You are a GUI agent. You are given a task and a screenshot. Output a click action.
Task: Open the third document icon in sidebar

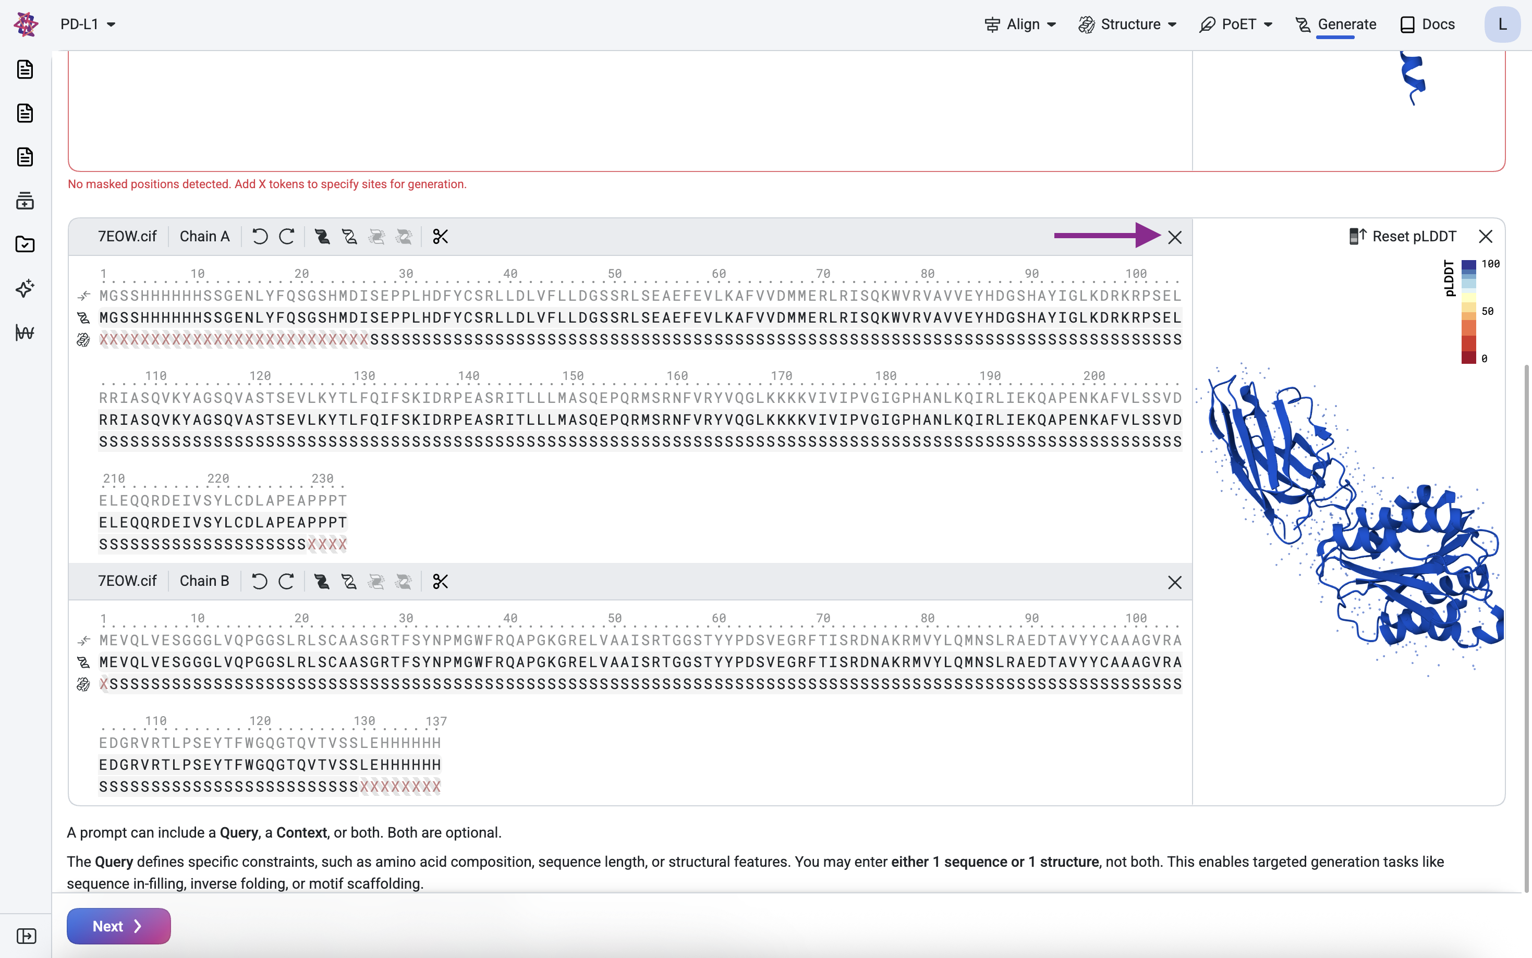point(26,157)
